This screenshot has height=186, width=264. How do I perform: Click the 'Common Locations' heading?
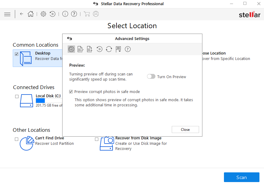(x=36, y=45)
